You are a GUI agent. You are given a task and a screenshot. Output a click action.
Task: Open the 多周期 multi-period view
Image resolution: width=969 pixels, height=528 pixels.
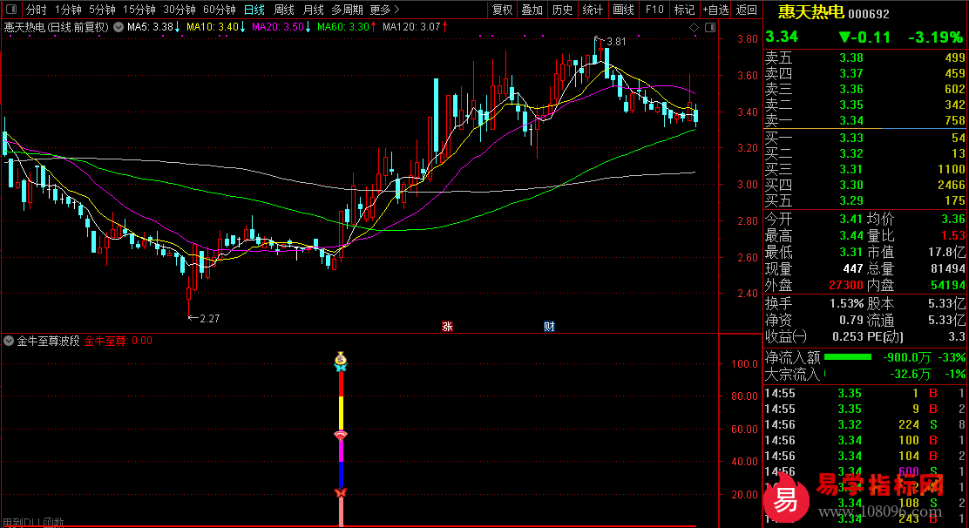click(347, 10)
